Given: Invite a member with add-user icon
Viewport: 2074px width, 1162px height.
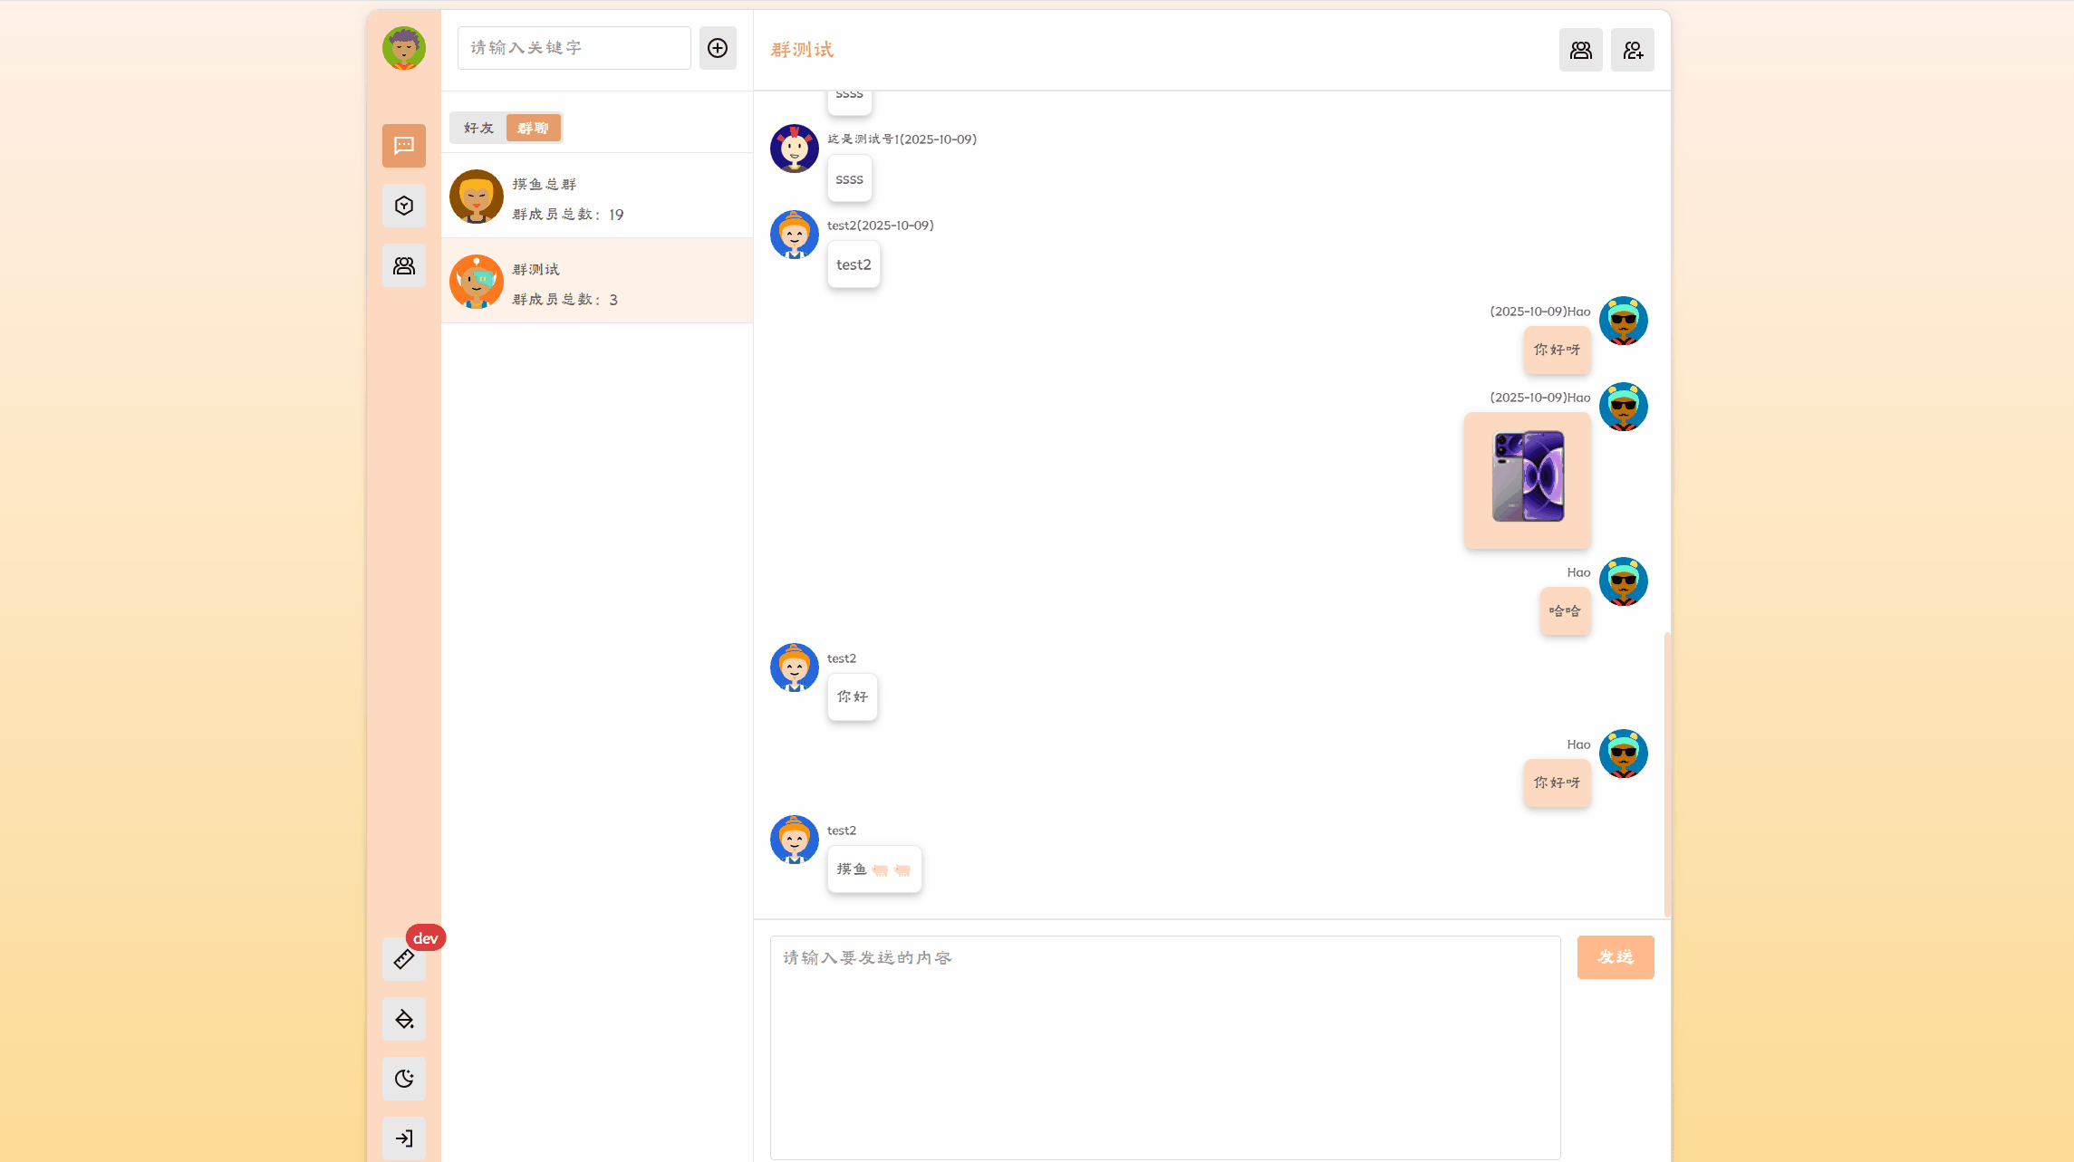Looking at the screenshot, I should (1633, 50).
